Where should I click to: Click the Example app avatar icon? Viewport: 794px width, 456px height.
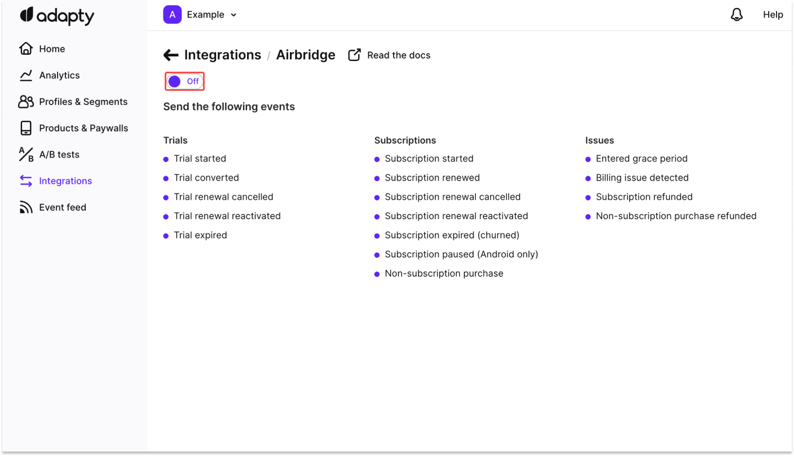[x=172, y=15]
